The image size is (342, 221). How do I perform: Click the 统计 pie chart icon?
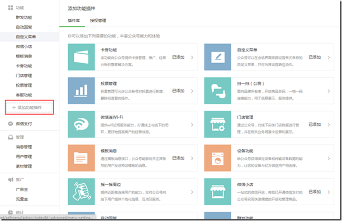[11, 212]
